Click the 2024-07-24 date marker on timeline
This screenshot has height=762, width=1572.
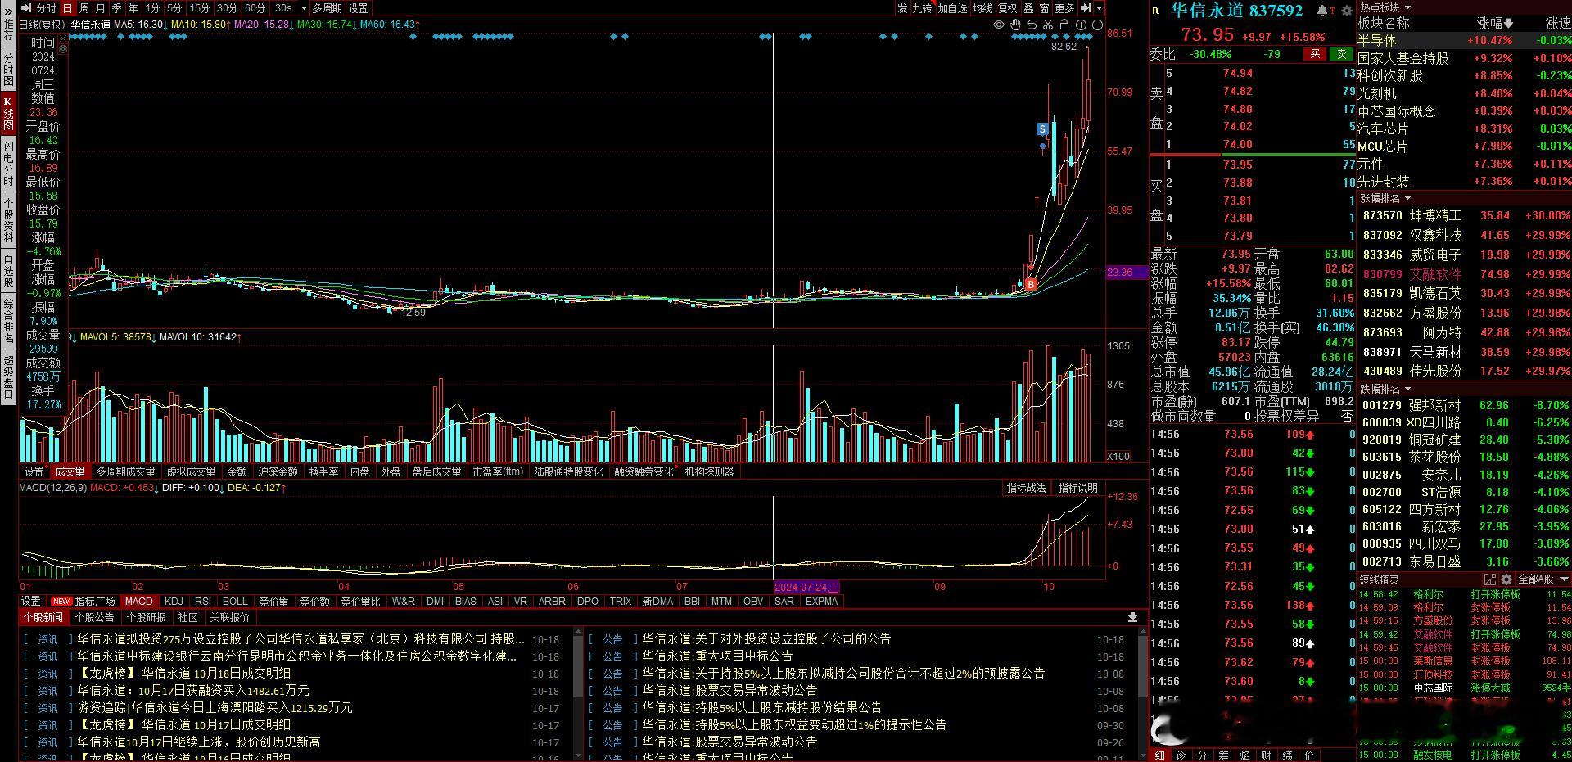tap(806, 586)
